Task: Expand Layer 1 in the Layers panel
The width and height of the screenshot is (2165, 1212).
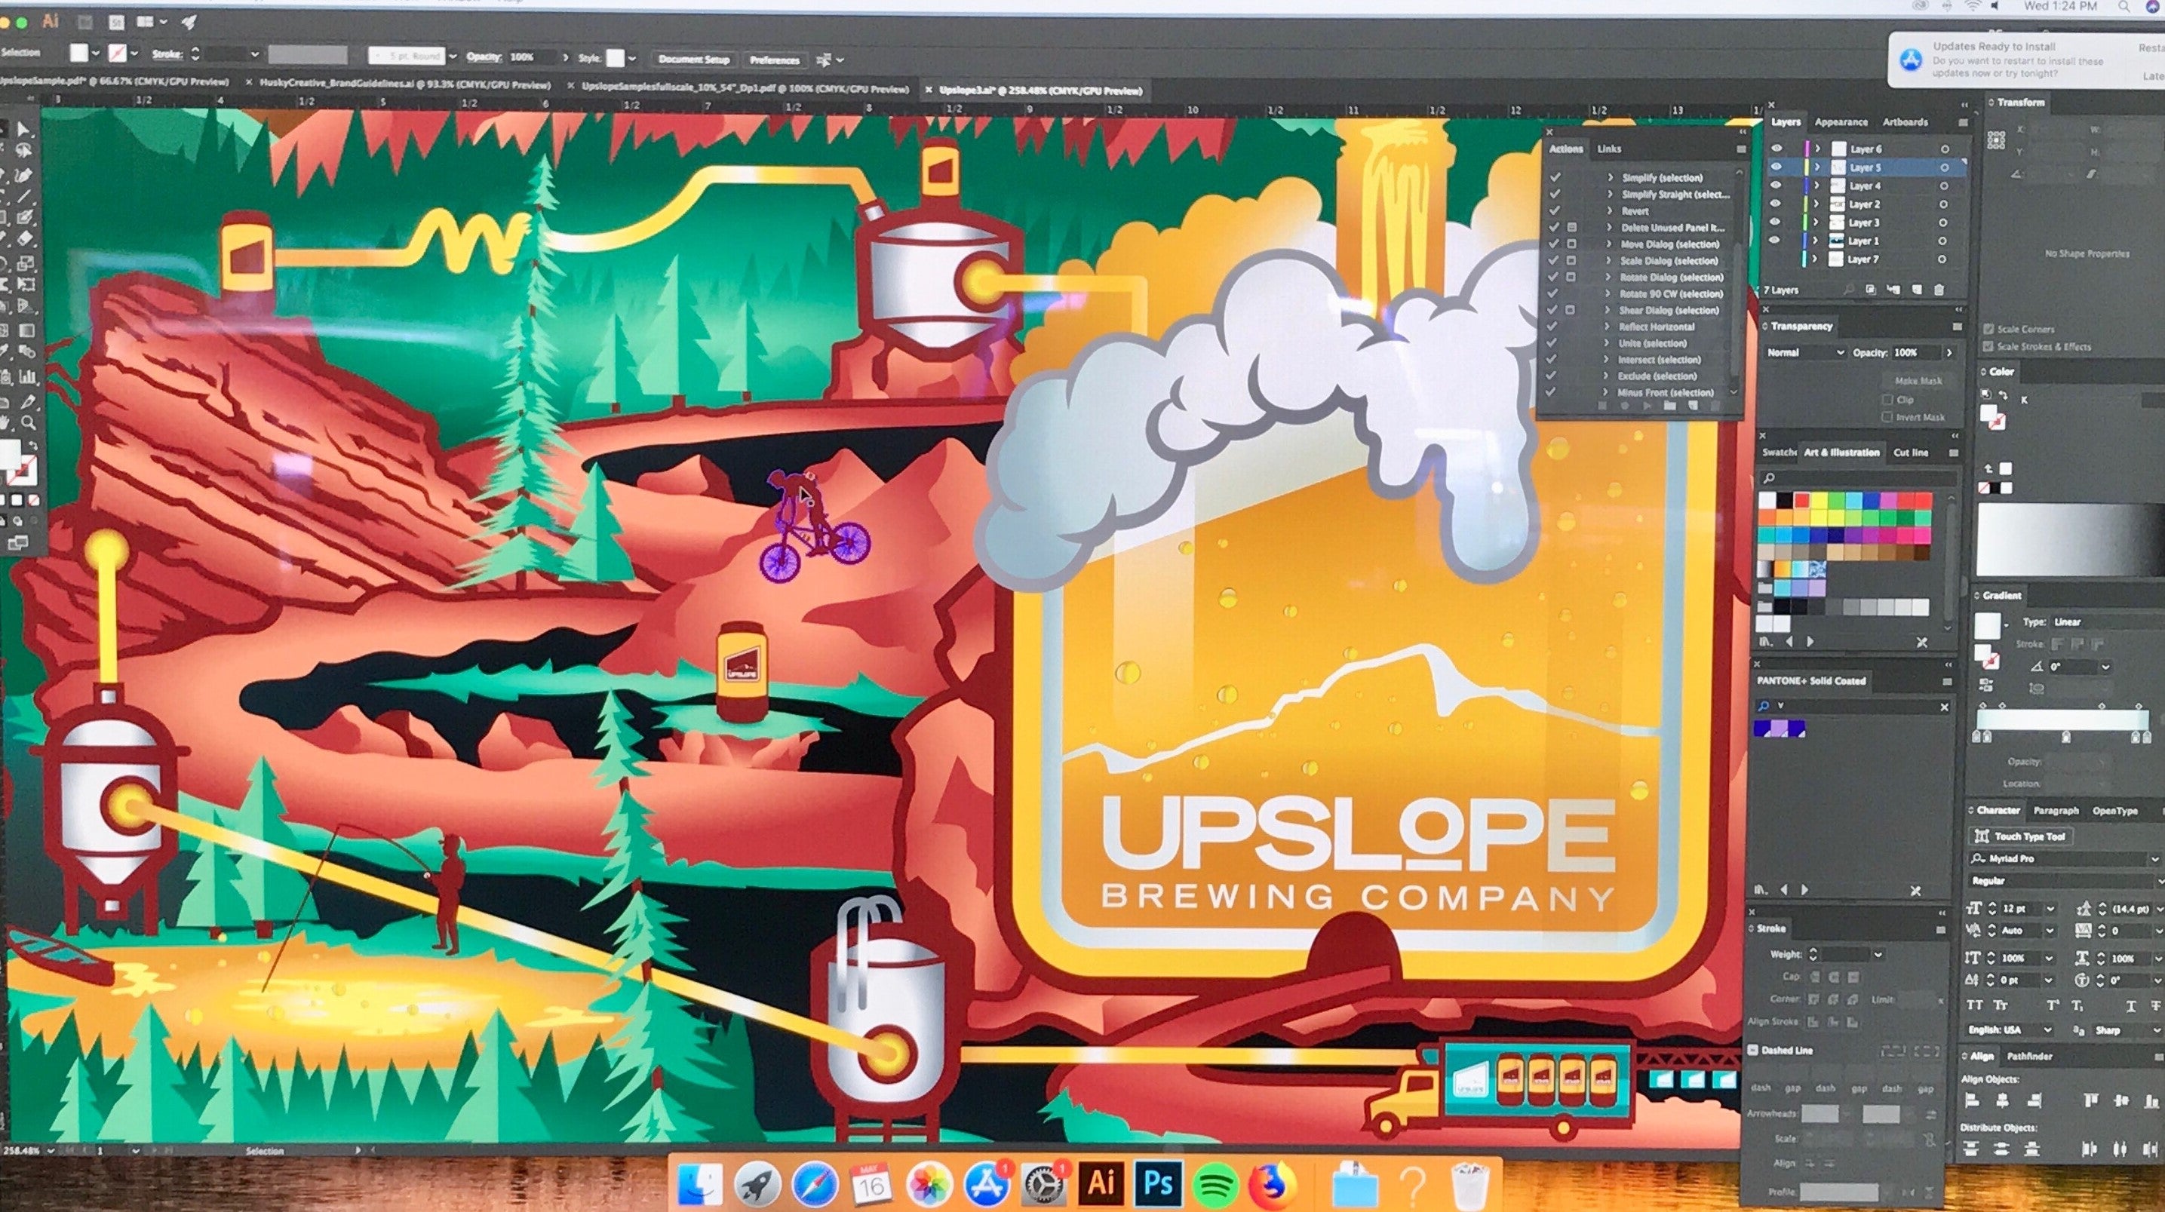Action: click(1816, 241)
